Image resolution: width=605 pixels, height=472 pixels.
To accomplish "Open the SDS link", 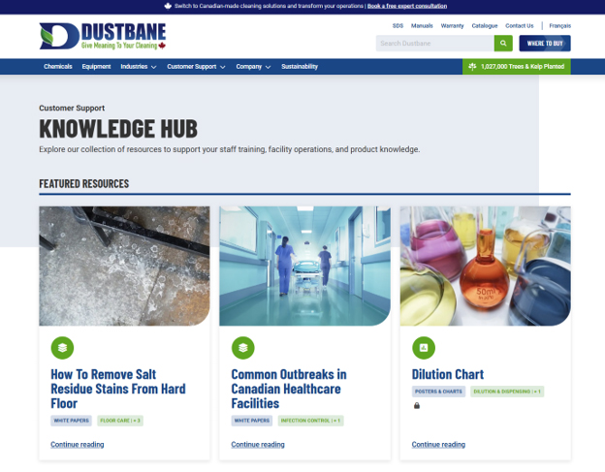I will tap(398, 26).
